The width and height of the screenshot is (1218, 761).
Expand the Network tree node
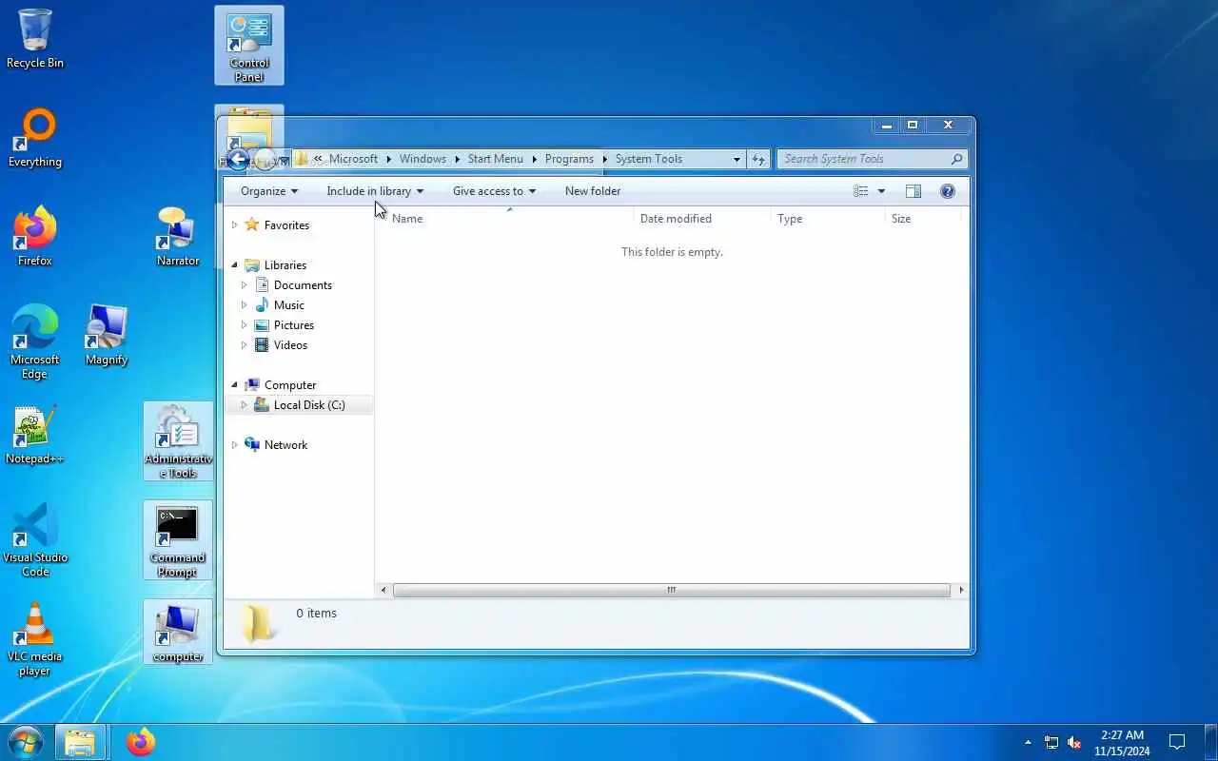(234, 445)
